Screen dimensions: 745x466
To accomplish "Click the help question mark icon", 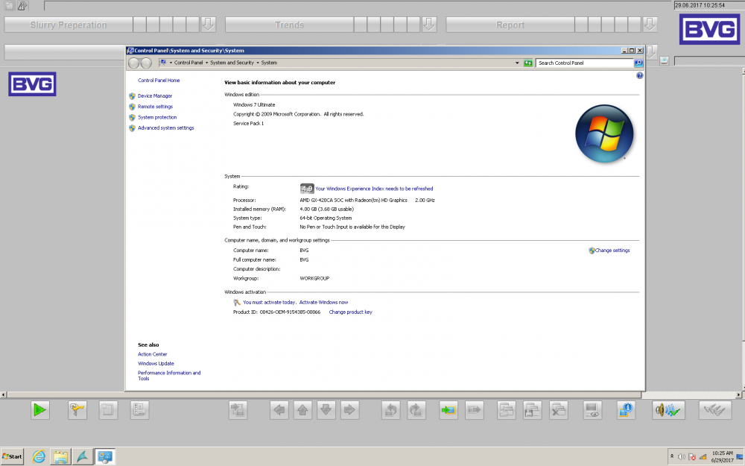I will (x=639, y=75).
